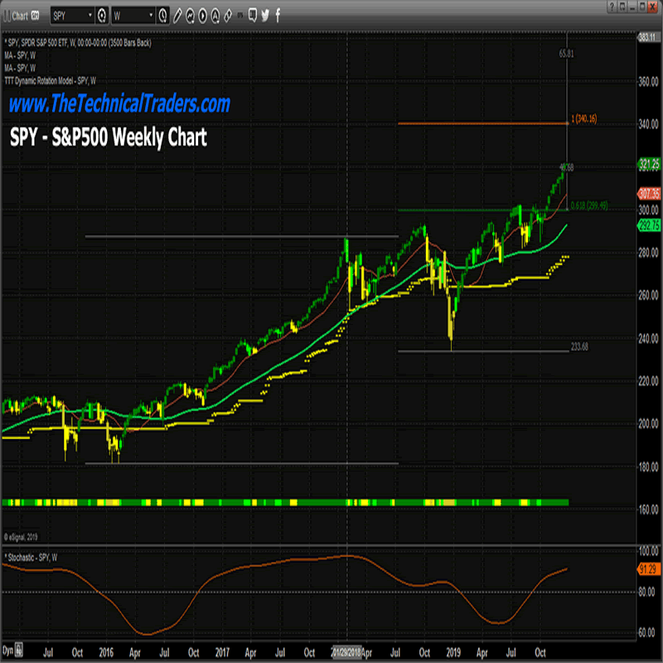Share chart via Facebook icon

point(278,16)
